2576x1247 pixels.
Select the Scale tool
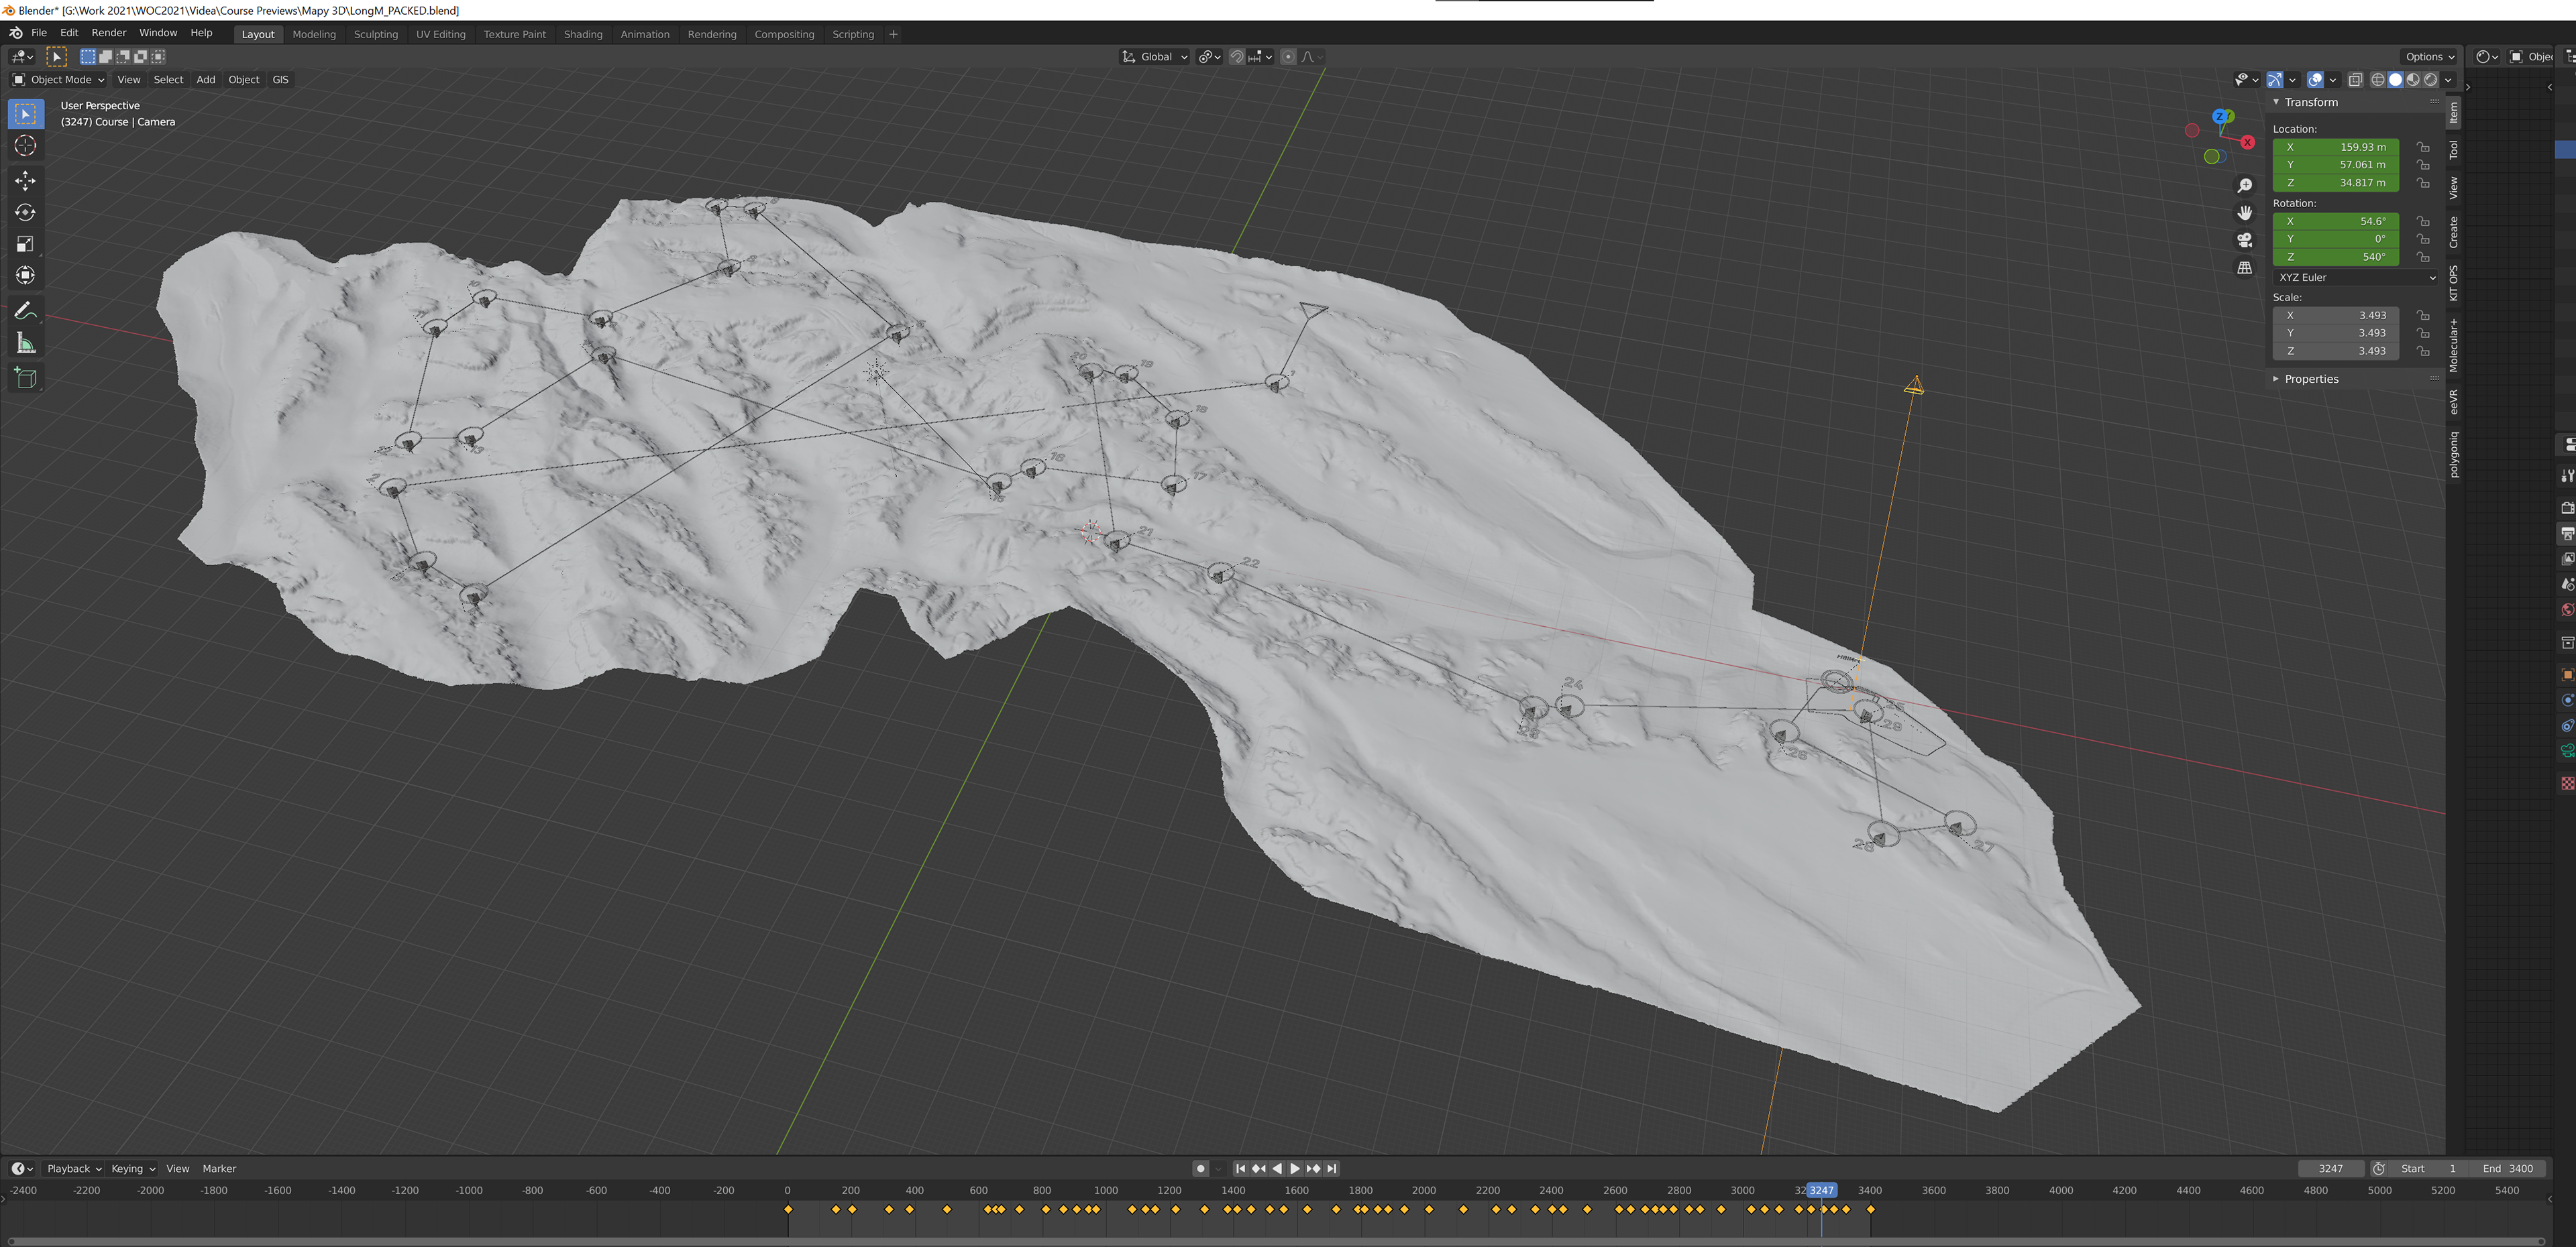tap(25, 244)
